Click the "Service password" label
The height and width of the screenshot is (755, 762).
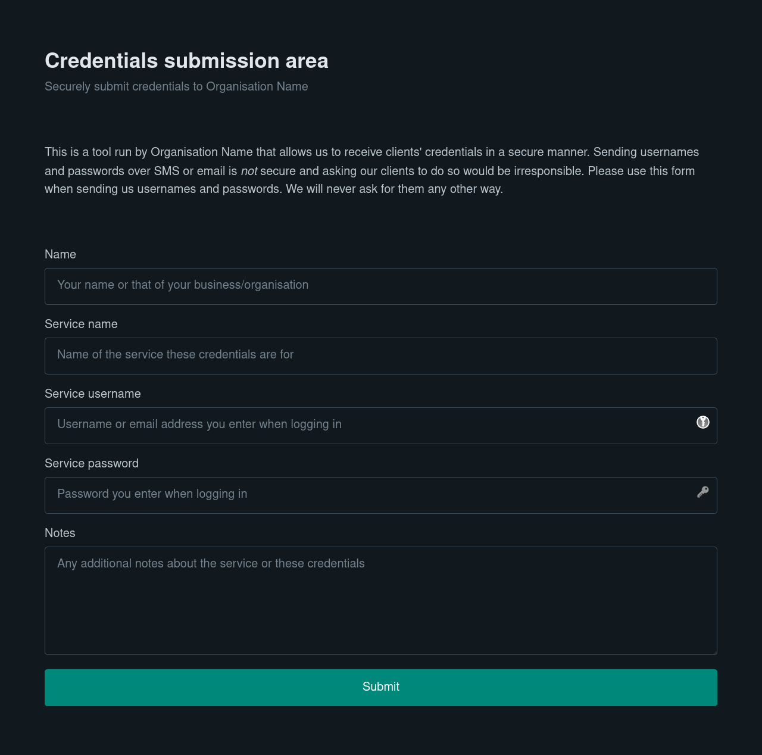coord(91,463)
